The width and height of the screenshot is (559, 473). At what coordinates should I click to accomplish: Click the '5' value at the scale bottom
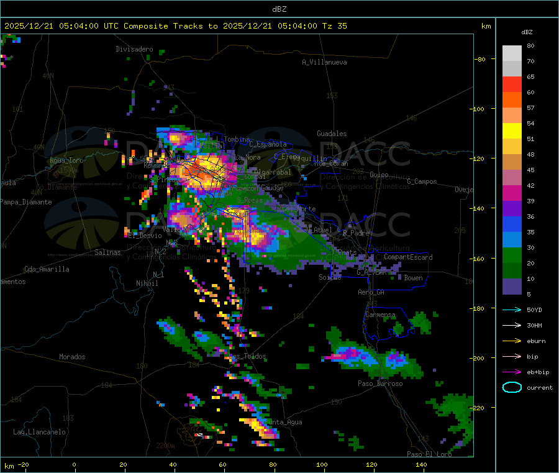point(529,294)
